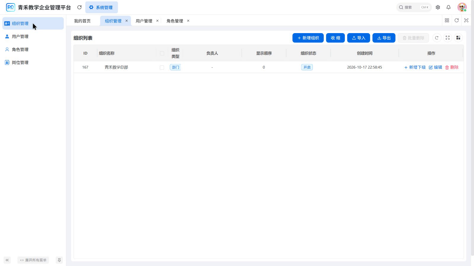Check the 青禾教学总部 row checkbox
Screen dimensions: 474x266
tap(162, 68)
